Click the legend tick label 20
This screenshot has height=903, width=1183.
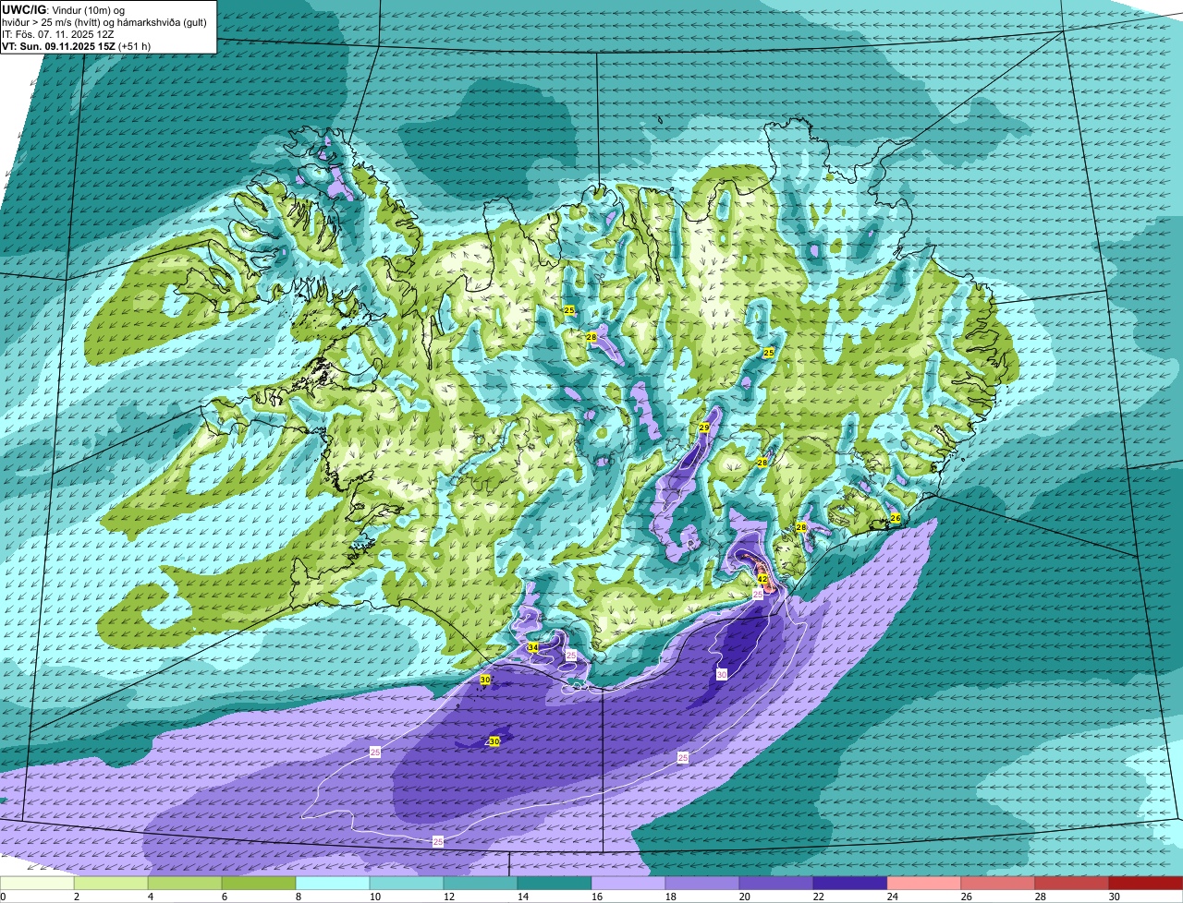[744, 897]
